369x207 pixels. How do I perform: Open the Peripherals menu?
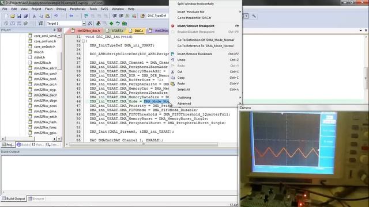[78, 9]
